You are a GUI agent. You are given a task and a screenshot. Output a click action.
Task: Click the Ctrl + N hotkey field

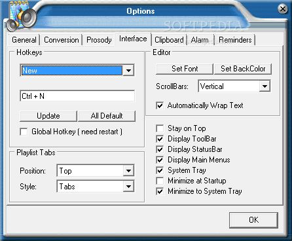pos(77,96)
